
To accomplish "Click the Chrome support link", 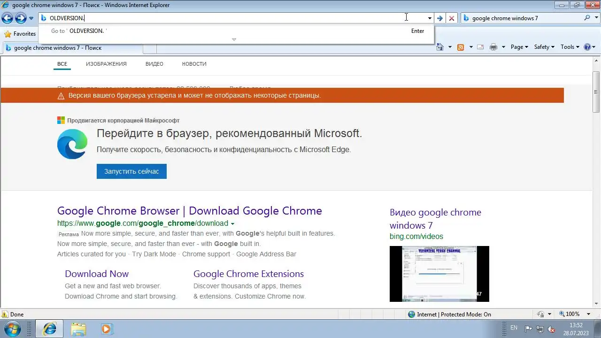I will (x=206, y=254).
